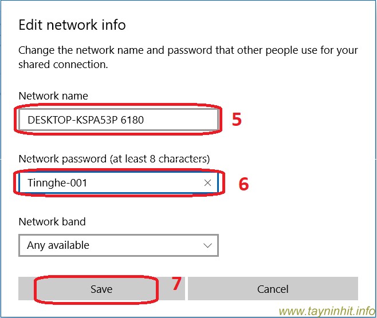Focus the Network password input field
Image resolution: width=377 pixels, height=318 pixels.
coord(143,183)
